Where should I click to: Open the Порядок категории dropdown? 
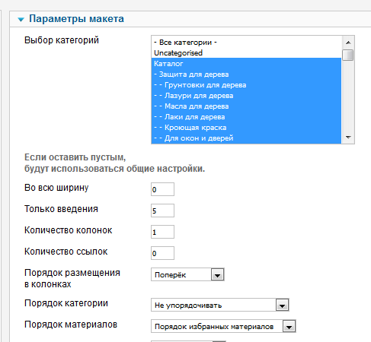[220, 305]
